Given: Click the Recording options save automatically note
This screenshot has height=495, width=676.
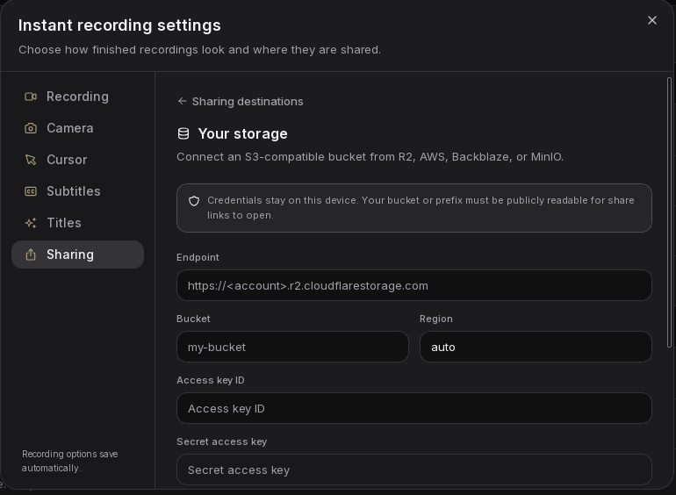Looking at the screenshot, I should click(x=70, y=461).
